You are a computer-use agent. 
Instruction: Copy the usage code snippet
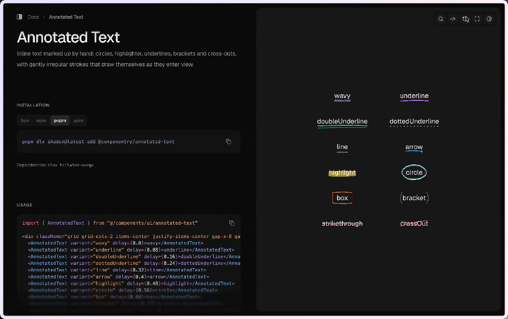tap(232, 223)
